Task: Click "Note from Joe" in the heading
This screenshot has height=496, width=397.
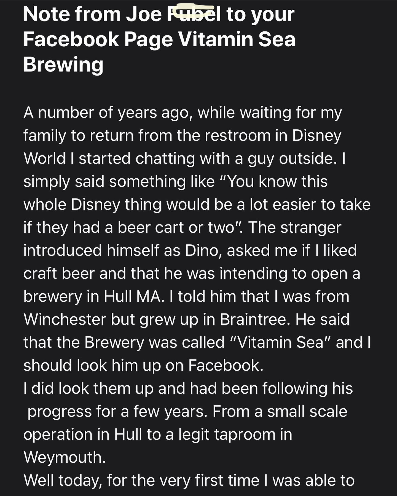Action: point(92,14)
